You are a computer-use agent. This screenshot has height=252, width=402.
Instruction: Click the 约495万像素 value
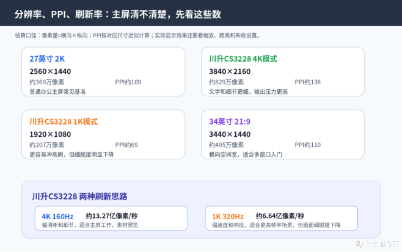tap(226, 145)
